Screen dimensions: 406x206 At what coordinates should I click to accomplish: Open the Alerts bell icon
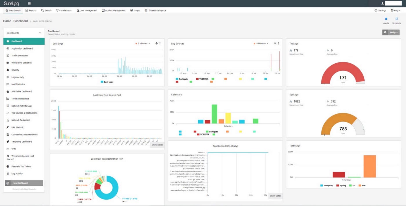[x=386, y=19]
